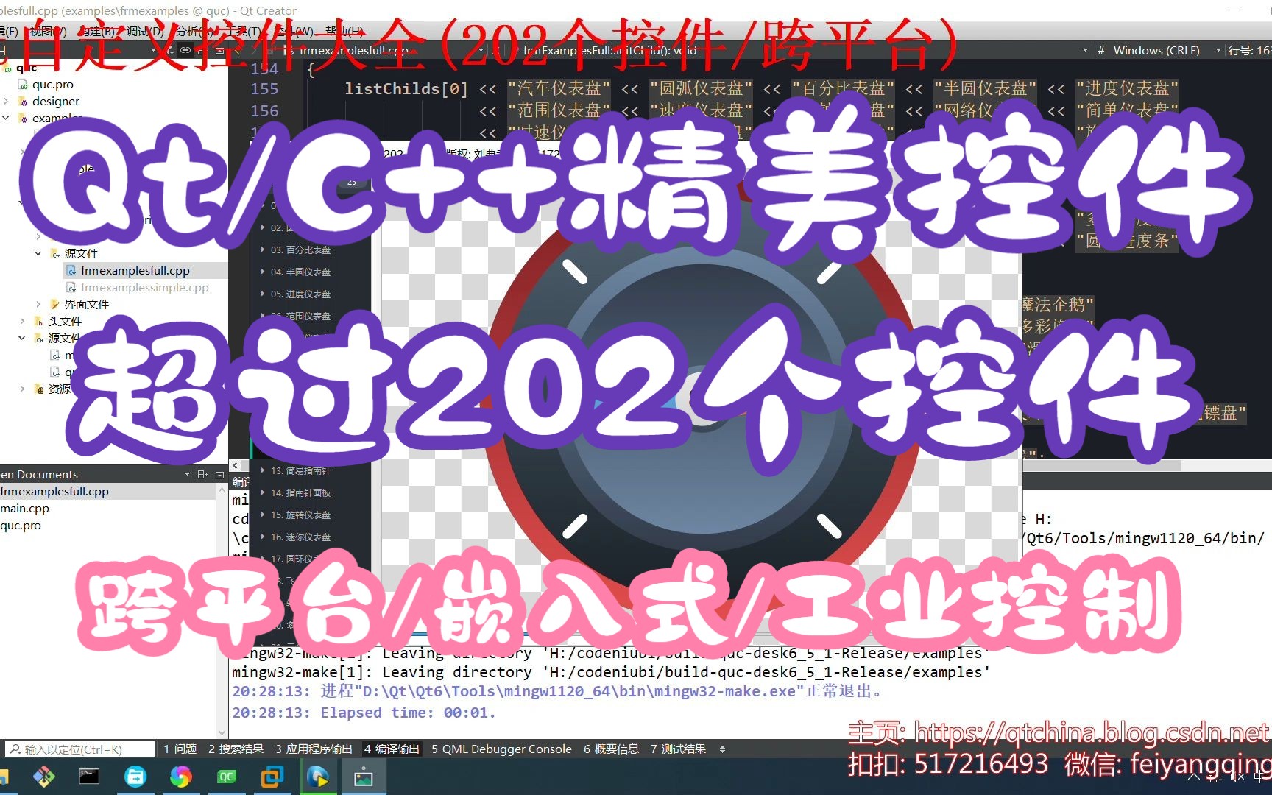Expand the 资源 folder

coord(22,389)
